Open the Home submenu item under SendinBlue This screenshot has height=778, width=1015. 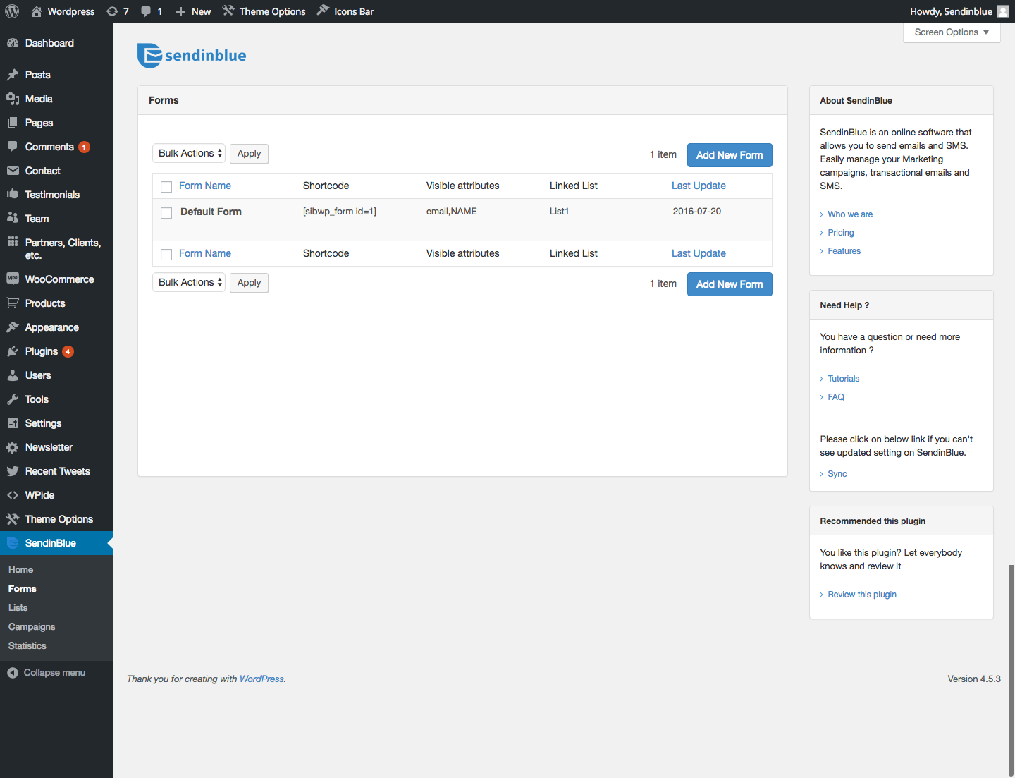21,569
